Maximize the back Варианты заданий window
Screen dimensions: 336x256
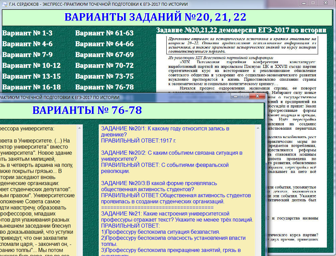[313, 3]
